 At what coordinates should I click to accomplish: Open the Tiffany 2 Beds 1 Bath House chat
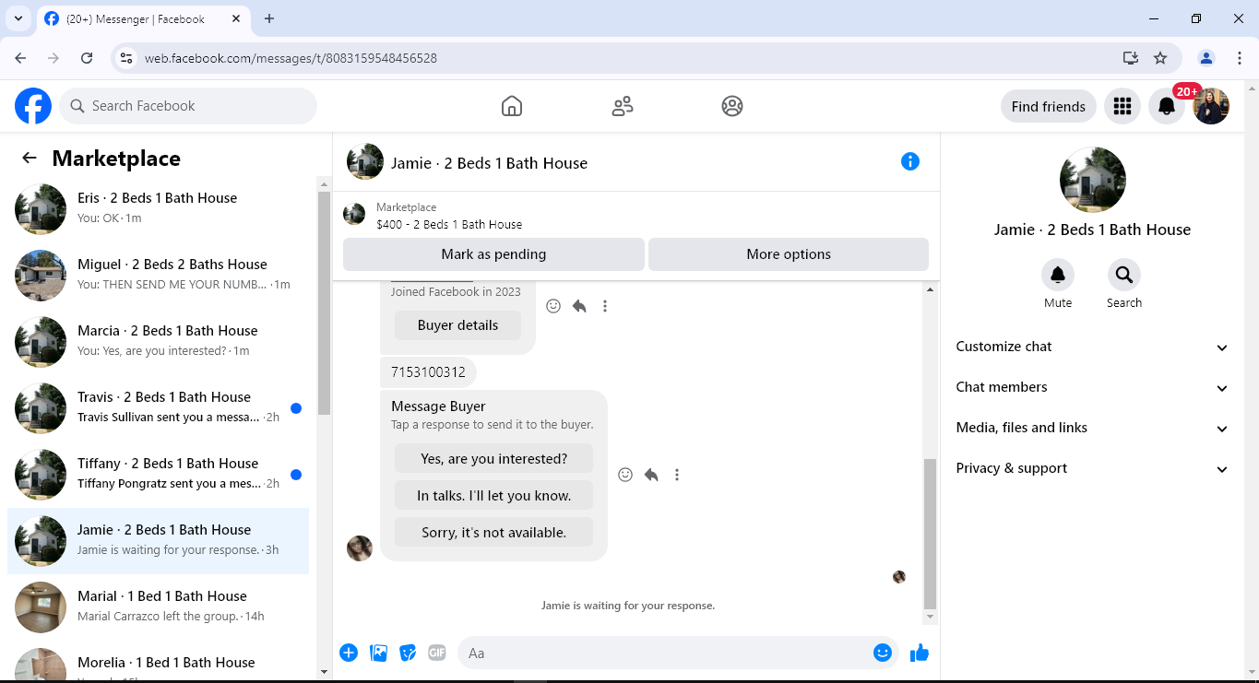[159, 474]
